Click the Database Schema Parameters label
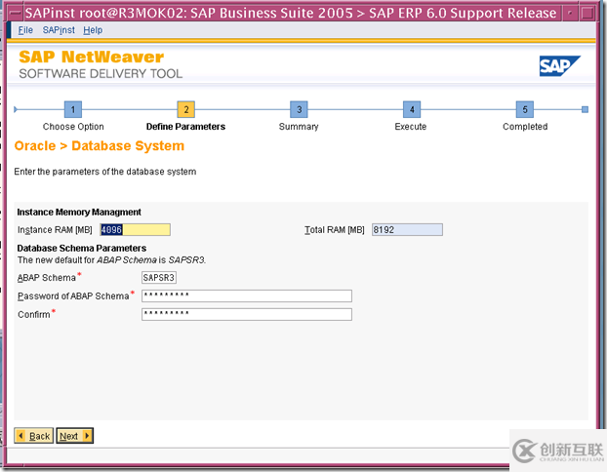 (82, 248)
